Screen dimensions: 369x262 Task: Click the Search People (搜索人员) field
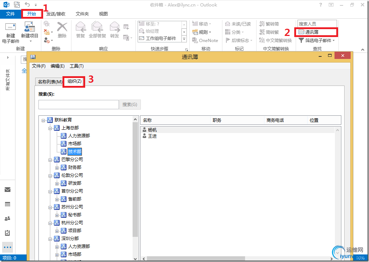coord(317,24)
